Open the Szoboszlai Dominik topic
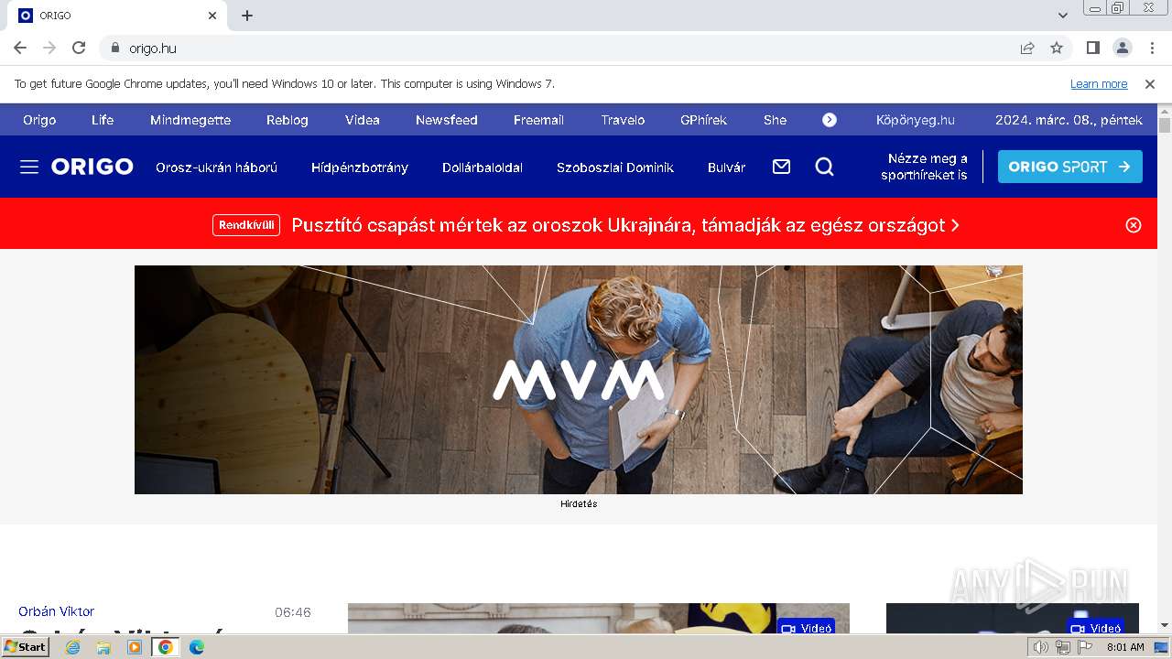Screen dimensions: 1172x659 coord(615,167)
